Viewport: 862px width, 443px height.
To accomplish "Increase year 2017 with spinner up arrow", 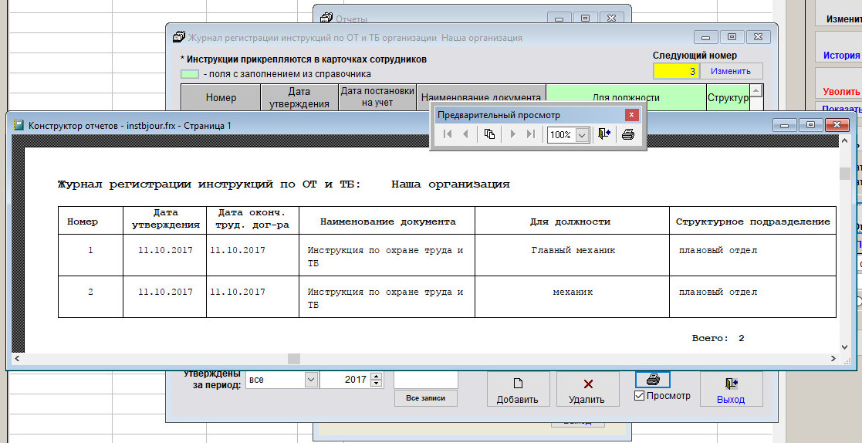I will [x=376, y=377].
